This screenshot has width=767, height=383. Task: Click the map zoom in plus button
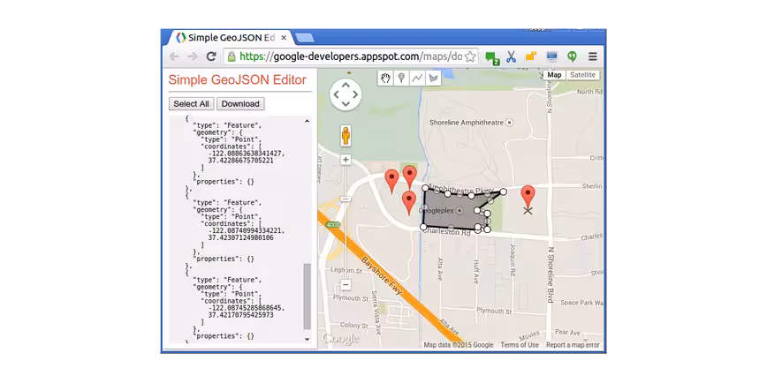pos(346,160)
